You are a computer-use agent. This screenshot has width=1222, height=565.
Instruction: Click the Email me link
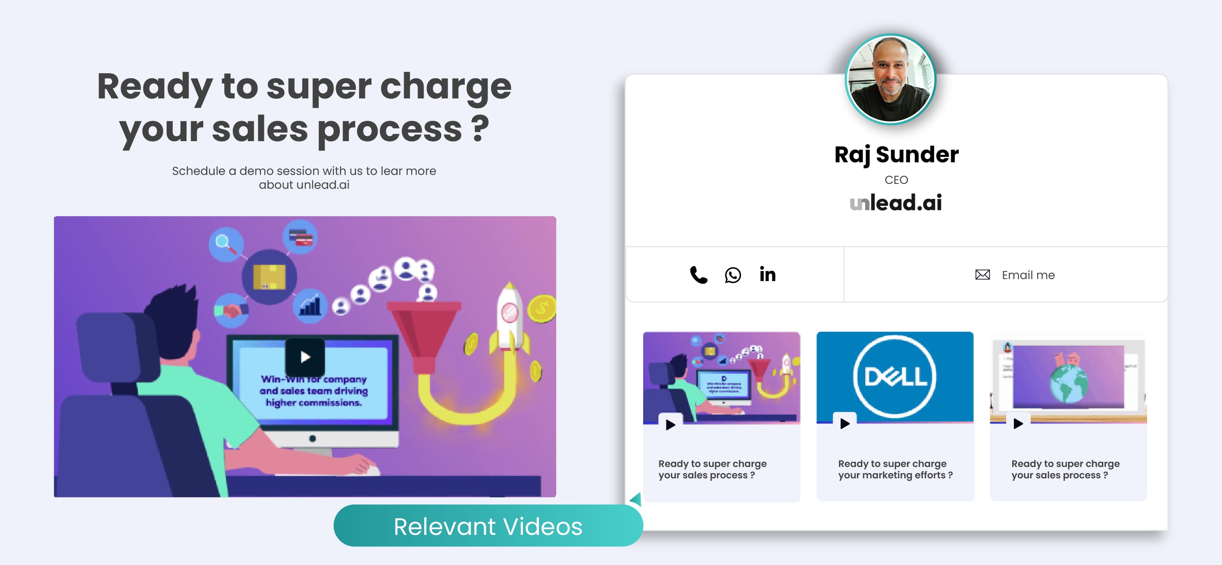coord(1028,275)
